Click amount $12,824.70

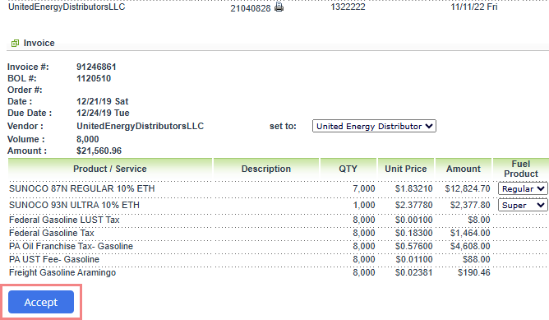point(468,188)
